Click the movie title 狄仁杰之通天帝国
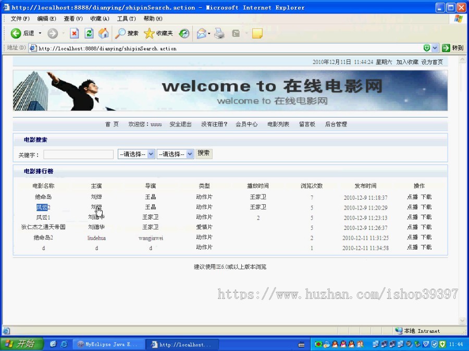 [43, 227]
